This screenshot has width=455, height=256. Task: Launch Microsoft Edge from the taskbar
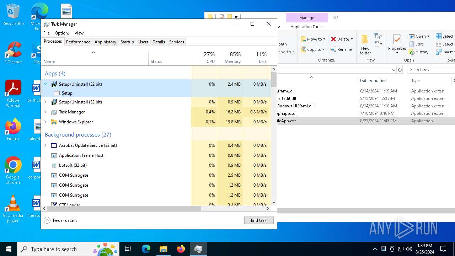click(x=146, y=249)
